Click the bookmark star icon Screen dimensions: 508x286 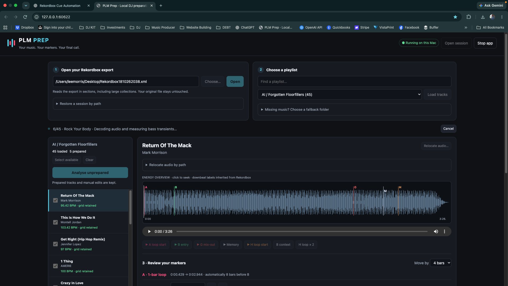click(455, 17)
